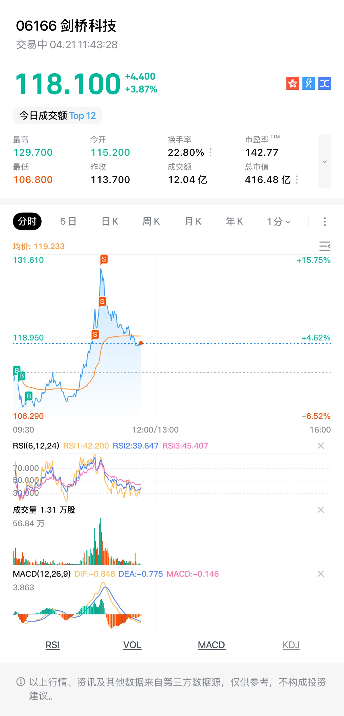Close the volume indicator panel

click(x=321, y=510)
